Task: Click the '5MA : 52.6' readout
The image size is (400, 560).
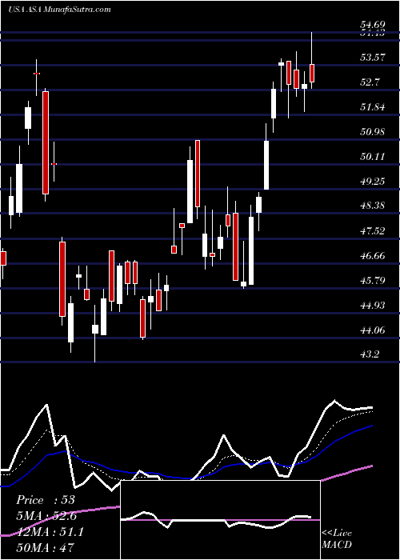Action: (46, 516)
